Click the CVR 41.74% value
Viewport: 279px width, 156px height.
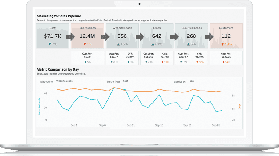coord(165,57)
